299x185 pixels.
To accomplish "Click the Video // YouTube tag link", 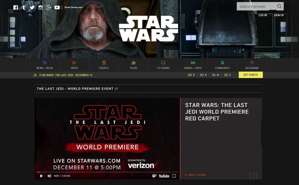I will 195,175.
